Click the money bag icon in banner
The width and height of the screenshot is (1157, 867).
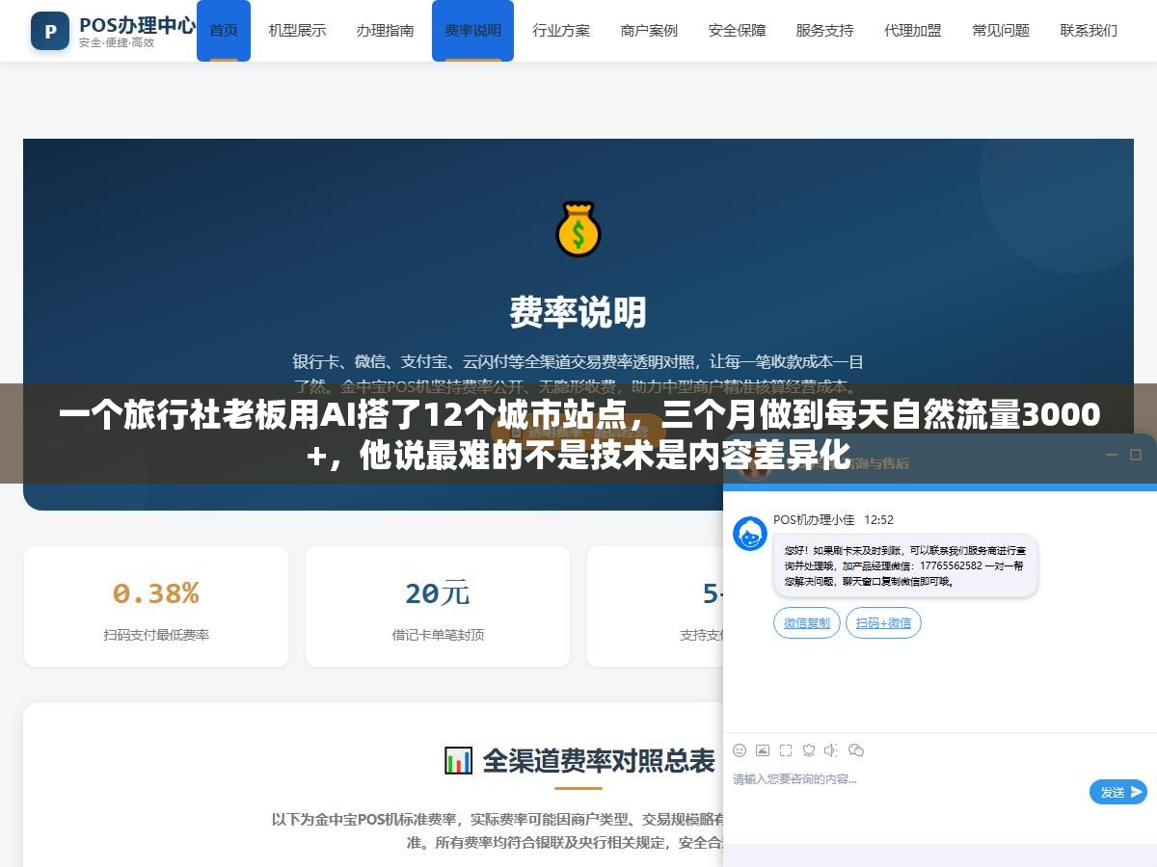coord(578,229)
